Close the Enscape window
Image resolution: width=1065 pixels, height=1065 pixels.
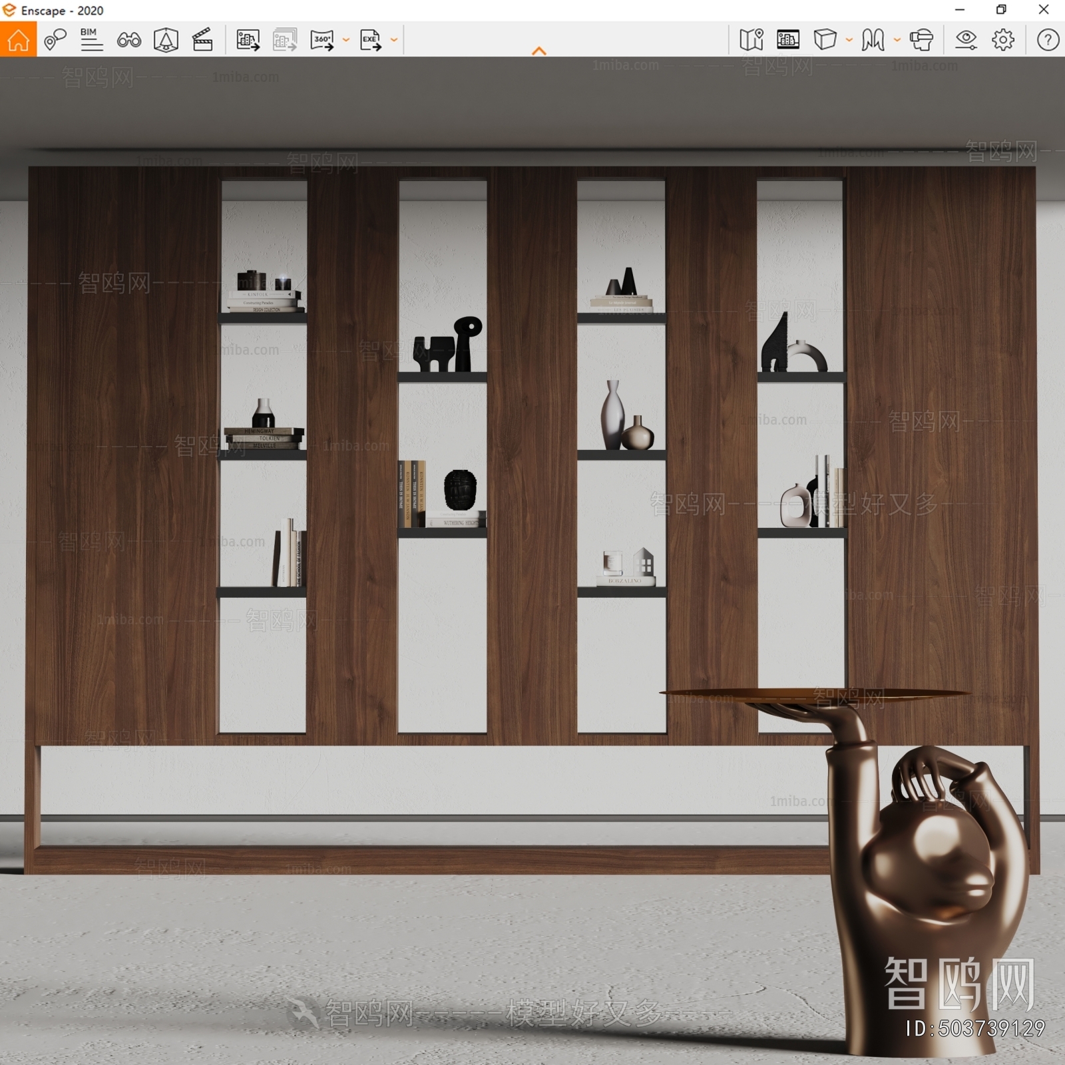[x=1044, y=10]
